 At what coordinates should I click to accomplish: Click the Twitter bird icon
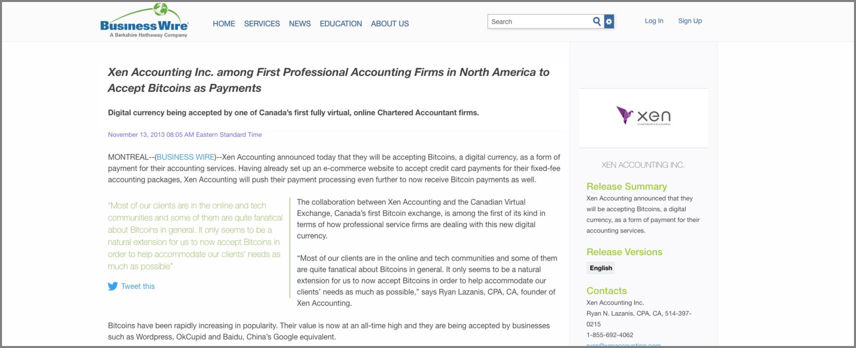point(113,286)
